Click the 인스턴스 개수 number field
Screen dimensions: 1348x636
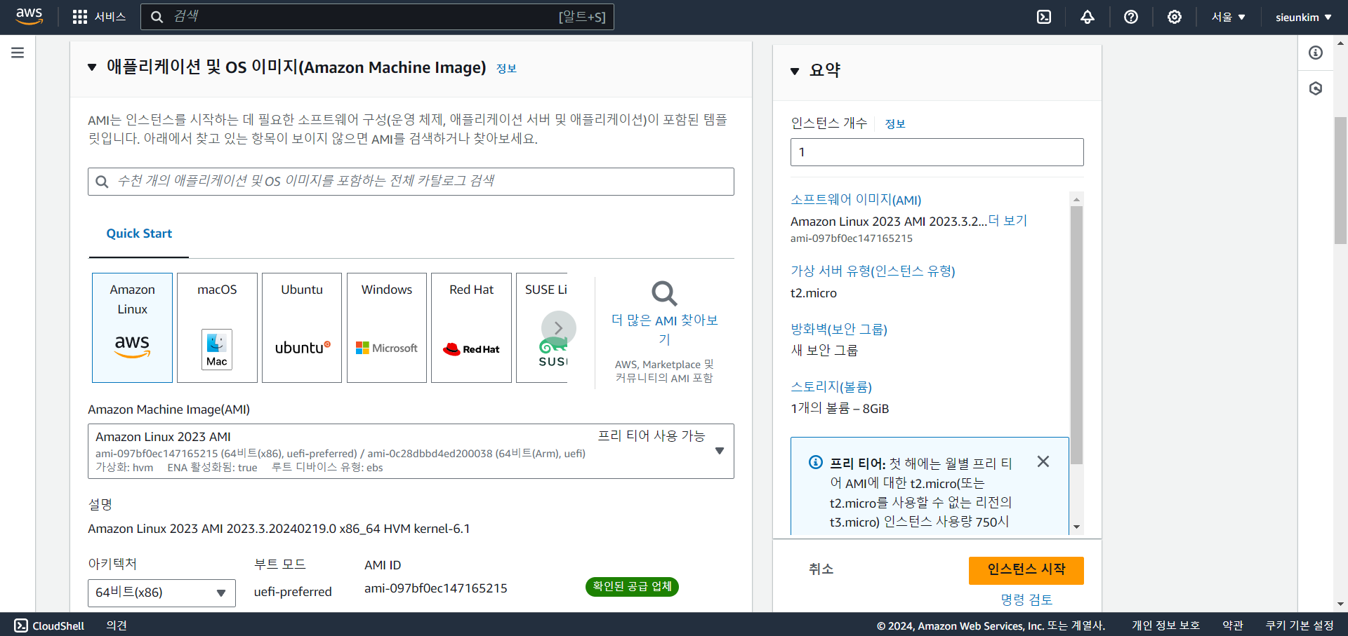point(937,152)
